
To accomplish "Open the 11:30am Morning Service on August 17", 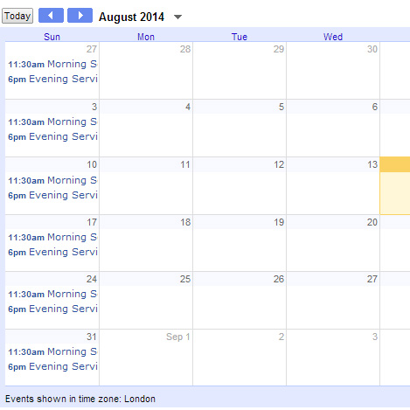I will (x=52, y=237).
